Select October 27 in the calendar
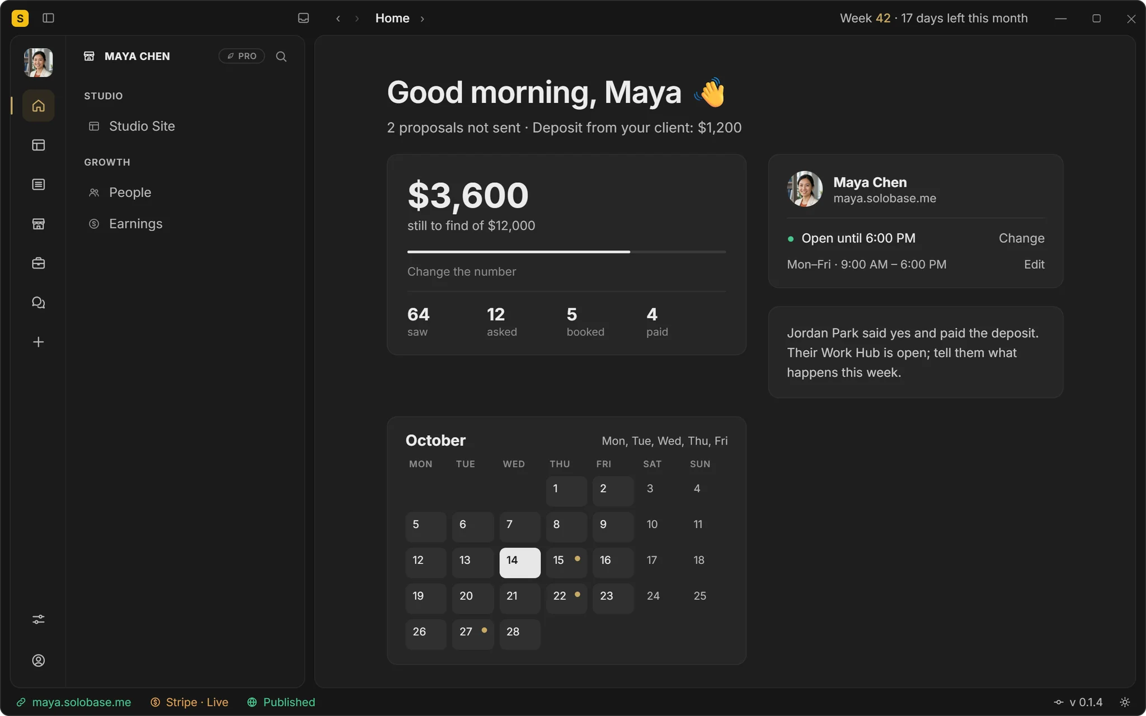 [473, 634]
